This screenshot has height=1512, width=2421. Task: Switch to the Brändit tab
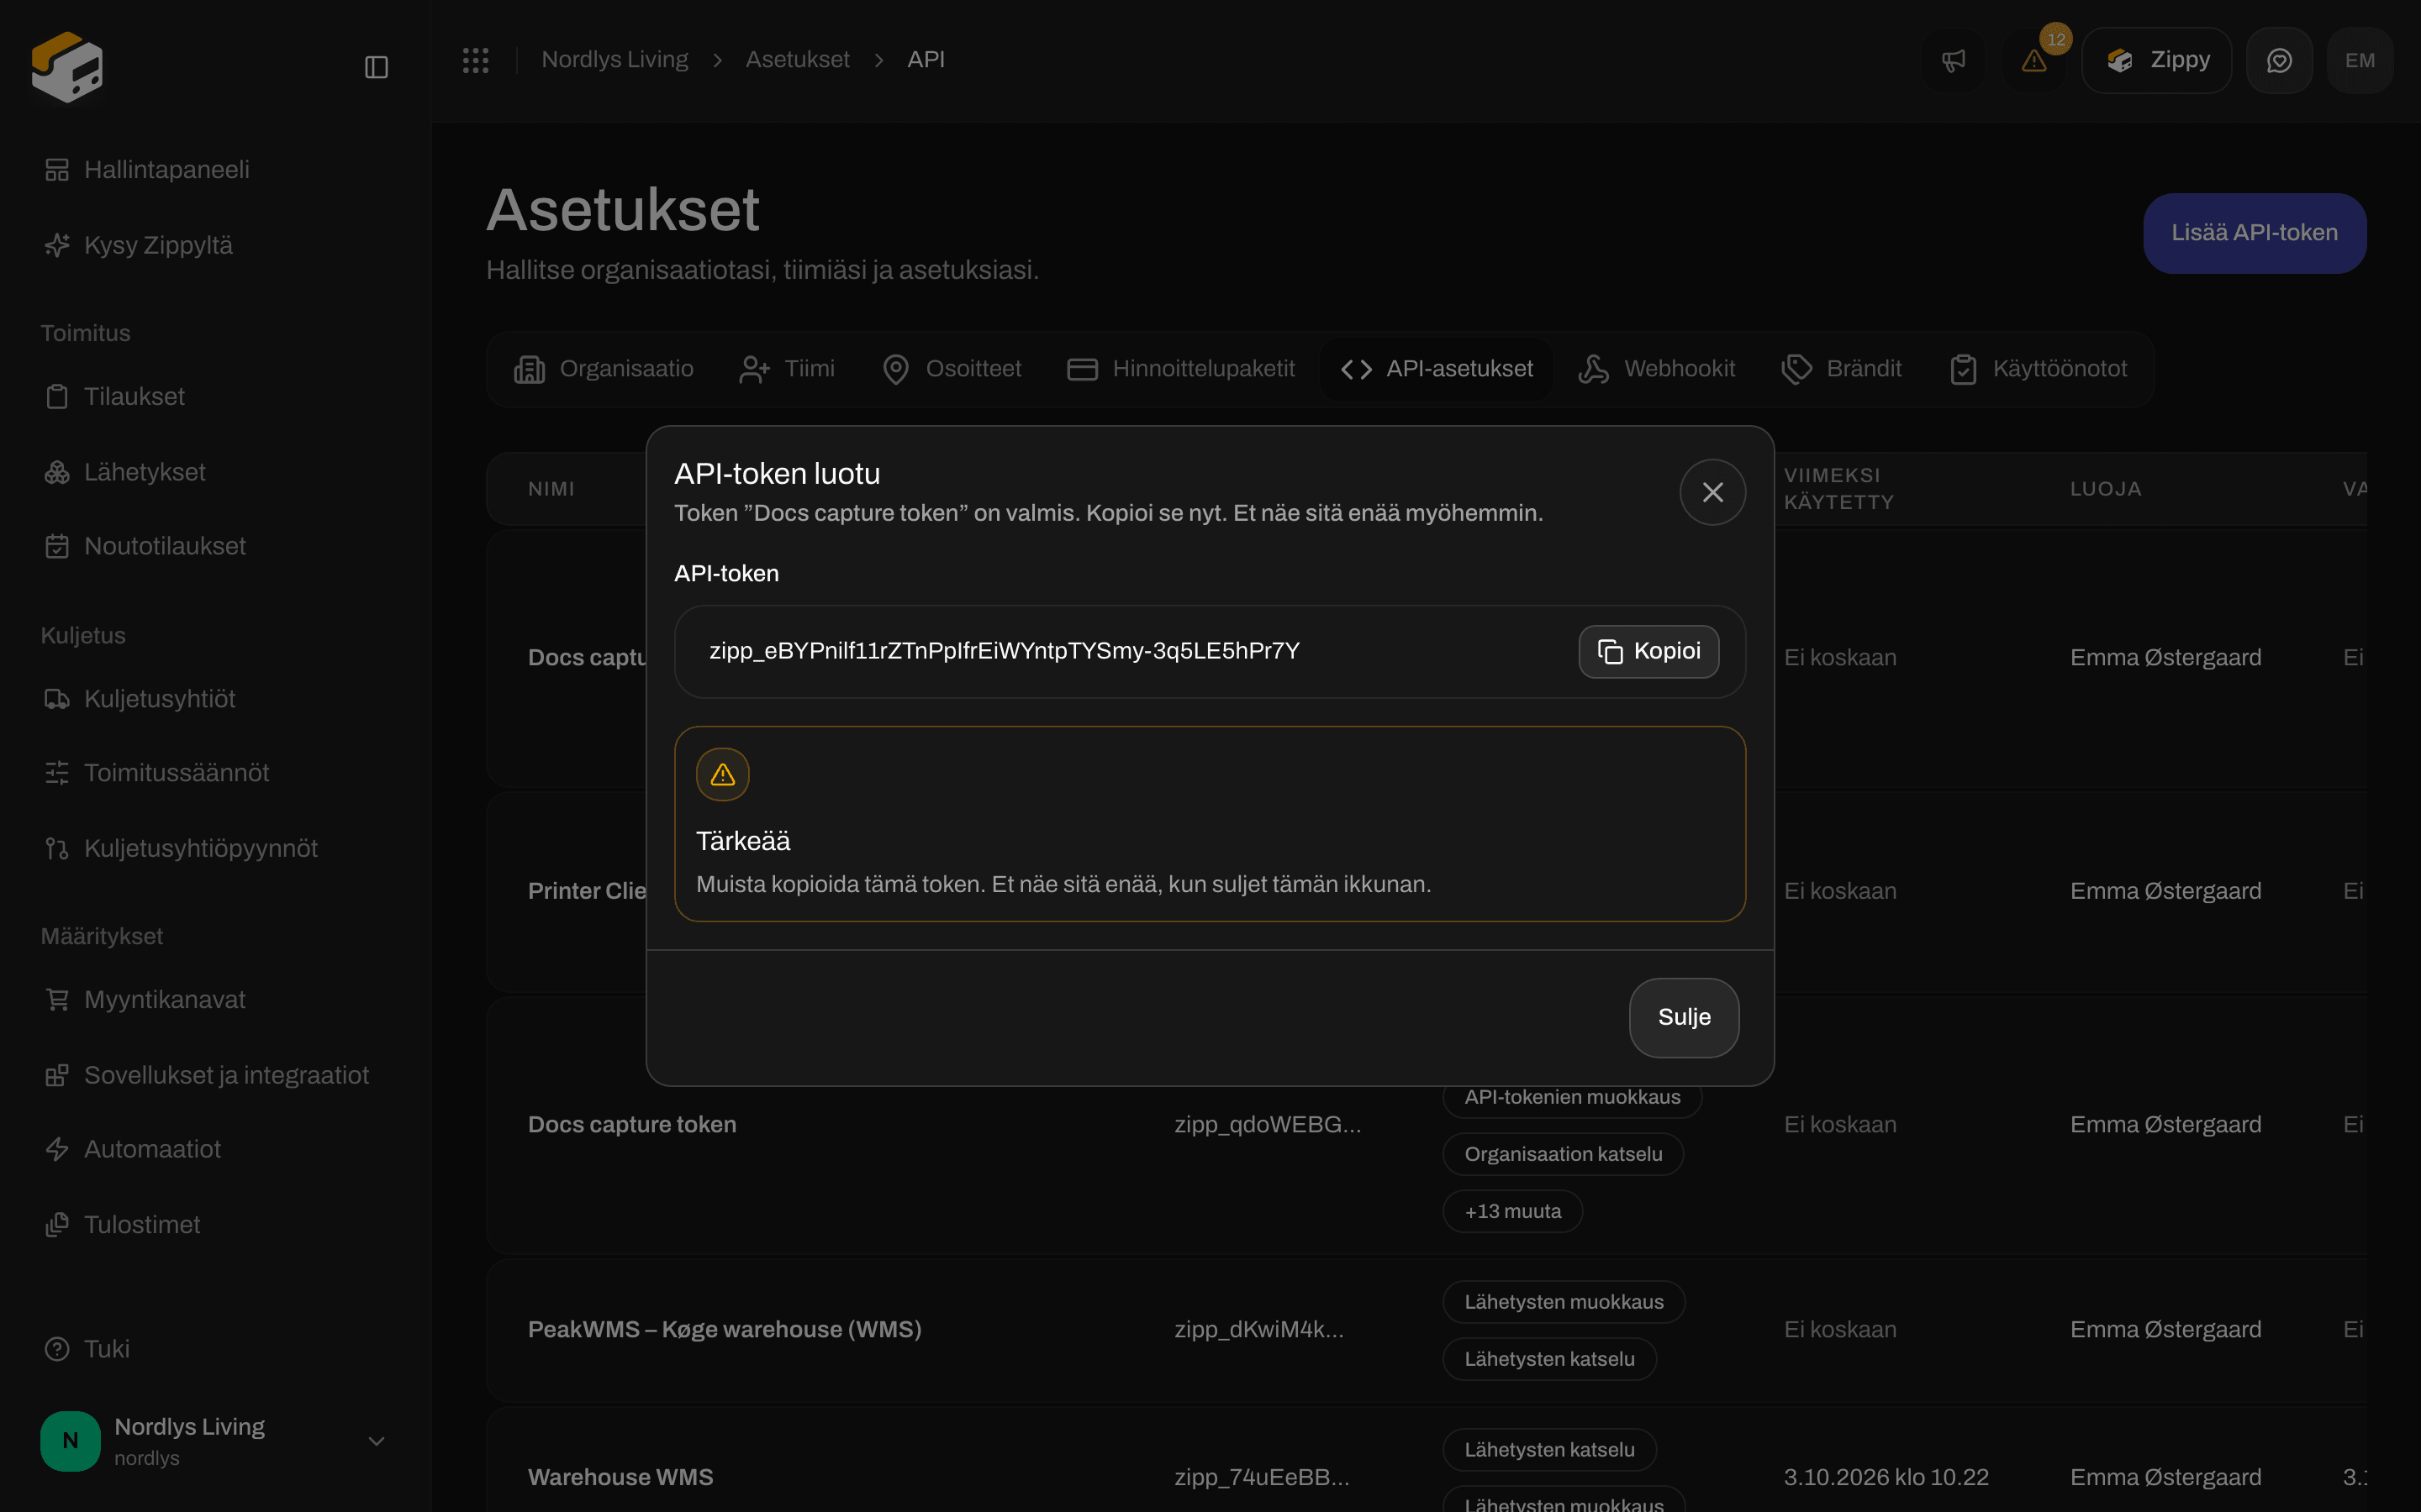pyautogui.click(x=1842, y=369)
